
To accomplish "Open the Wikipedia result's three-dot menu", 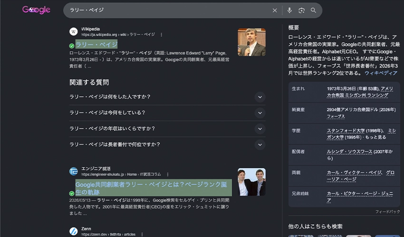I will coord(161,35).
